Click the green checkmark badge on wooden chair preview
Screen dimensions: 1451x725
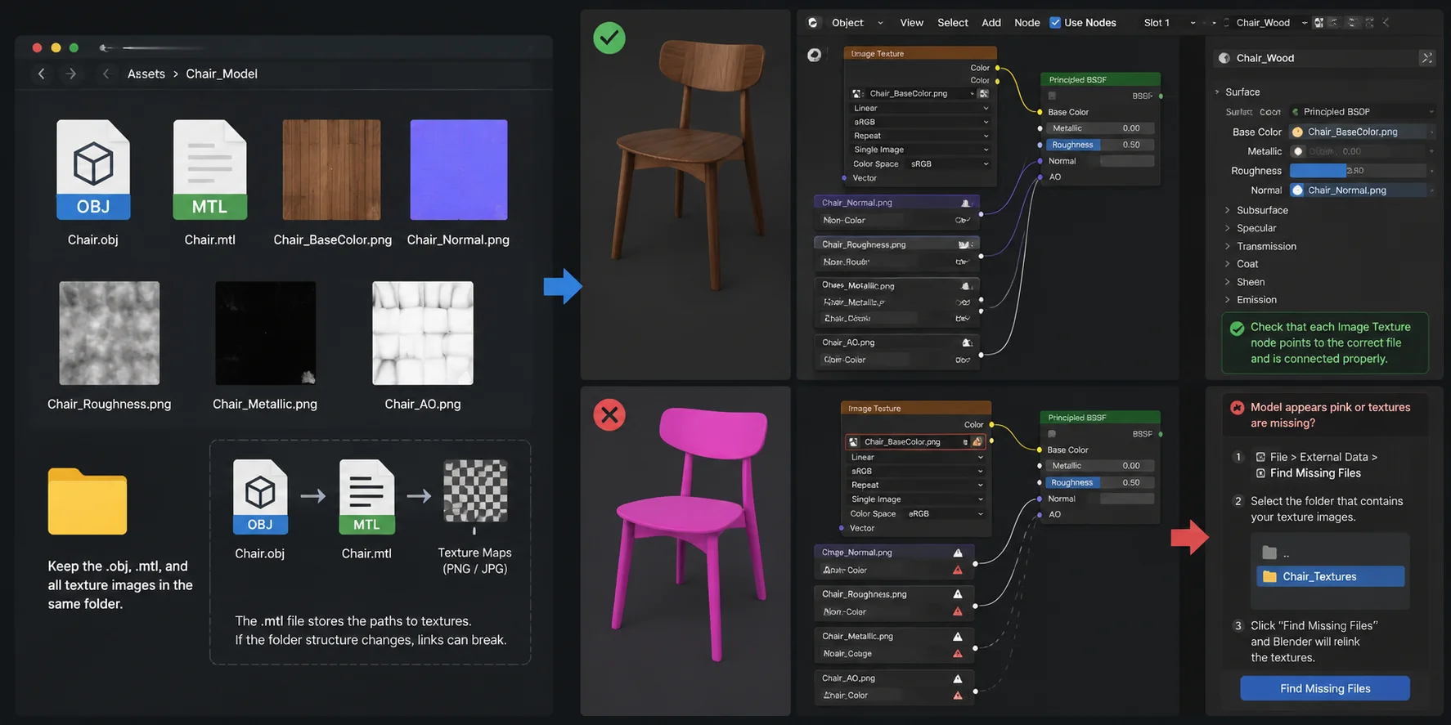(609, 38)
